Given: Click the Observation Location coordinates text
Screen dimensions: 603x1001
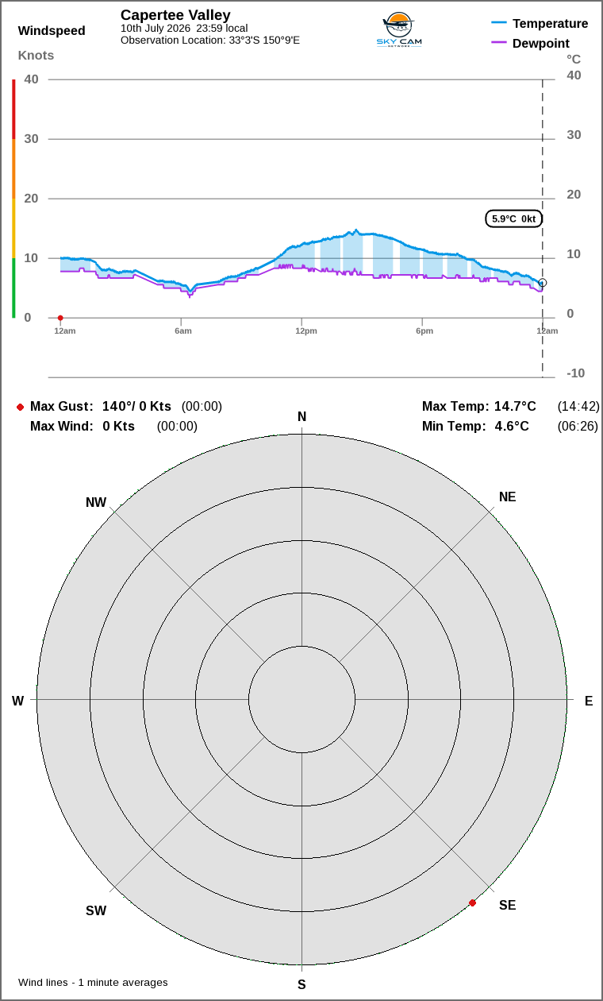Looking at the screenshot, I should pos(210,40).
